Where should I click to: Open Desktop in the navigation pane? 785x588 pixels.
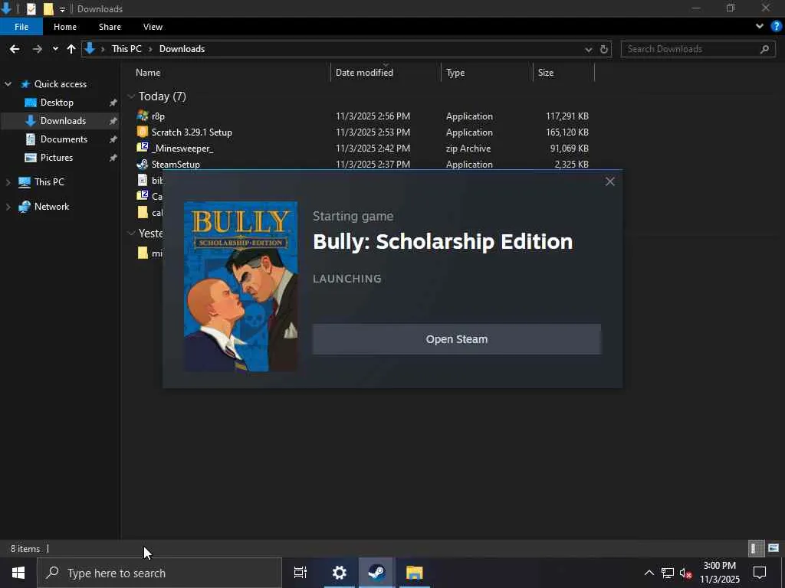coord(57,103)
